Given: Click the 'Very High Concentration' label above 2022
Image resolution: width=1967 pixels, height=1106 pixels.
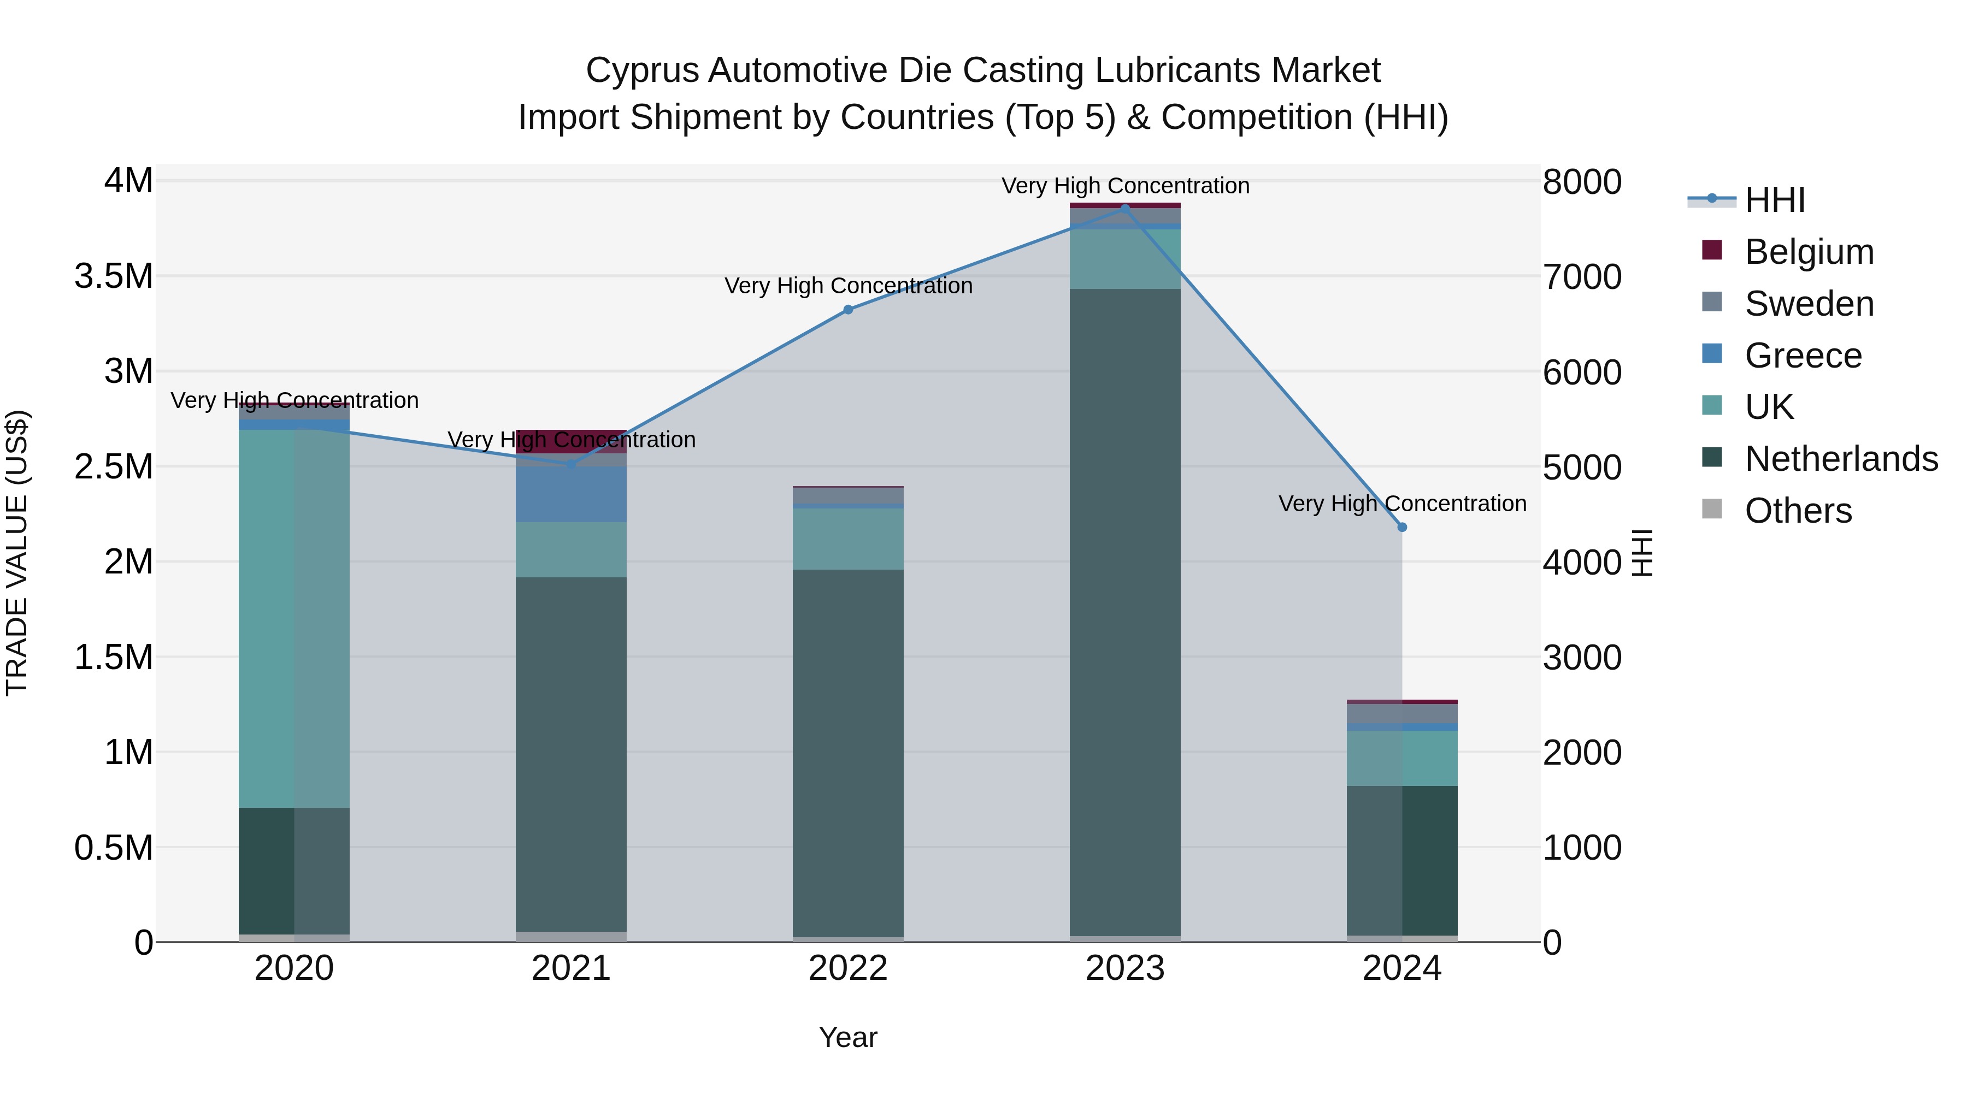Looking at the screenshot, I should (x=849, y=286).
